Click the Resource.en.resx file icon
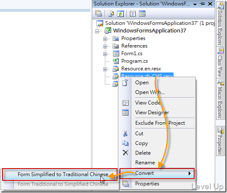227x193 pixels. [116, 69]
